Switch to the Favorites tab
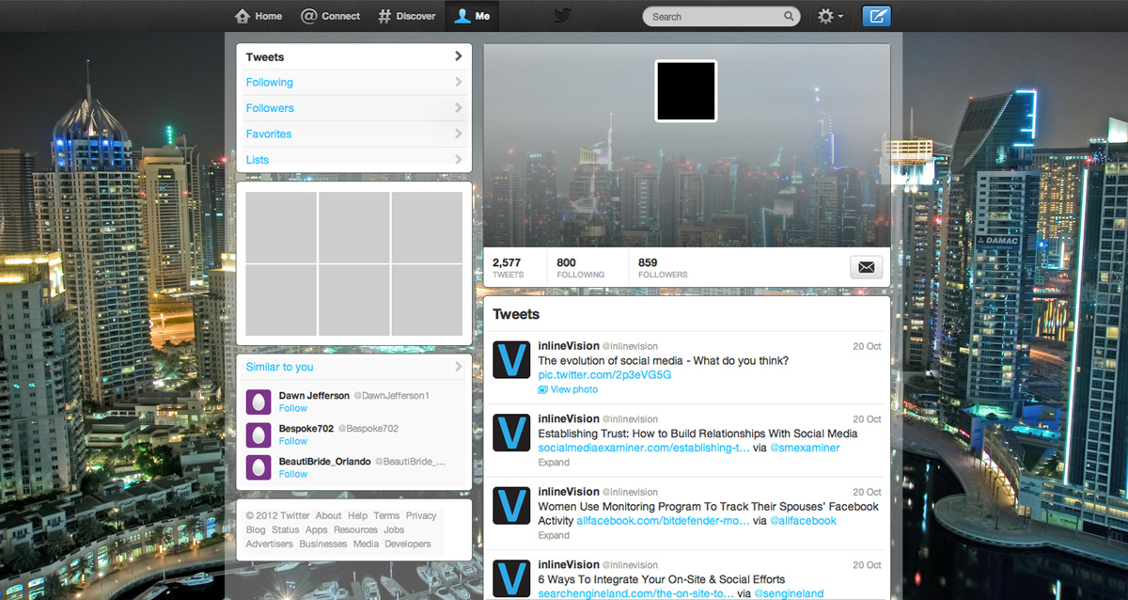1128x600 pixels. pyautogui.click(x=269, y=134)
